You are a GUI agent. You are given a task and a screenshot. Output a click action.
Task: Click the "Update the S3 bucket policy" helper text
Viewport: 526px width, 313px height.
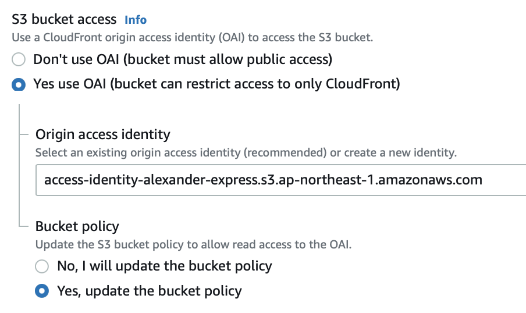193,245
